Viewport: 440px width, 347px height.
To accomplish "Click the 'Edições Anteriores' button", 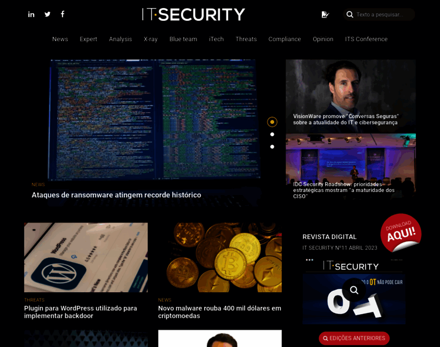I will 354,338.
